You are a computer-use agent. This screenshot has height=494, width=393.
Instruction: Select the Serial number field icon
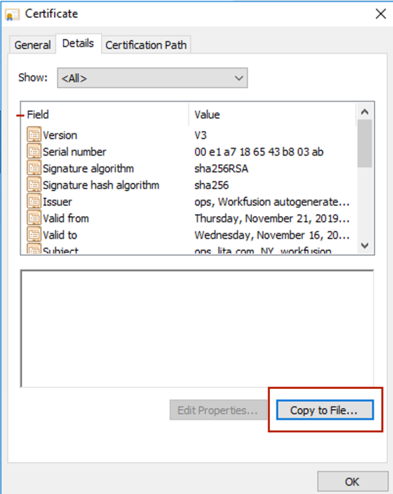(34, 151)
